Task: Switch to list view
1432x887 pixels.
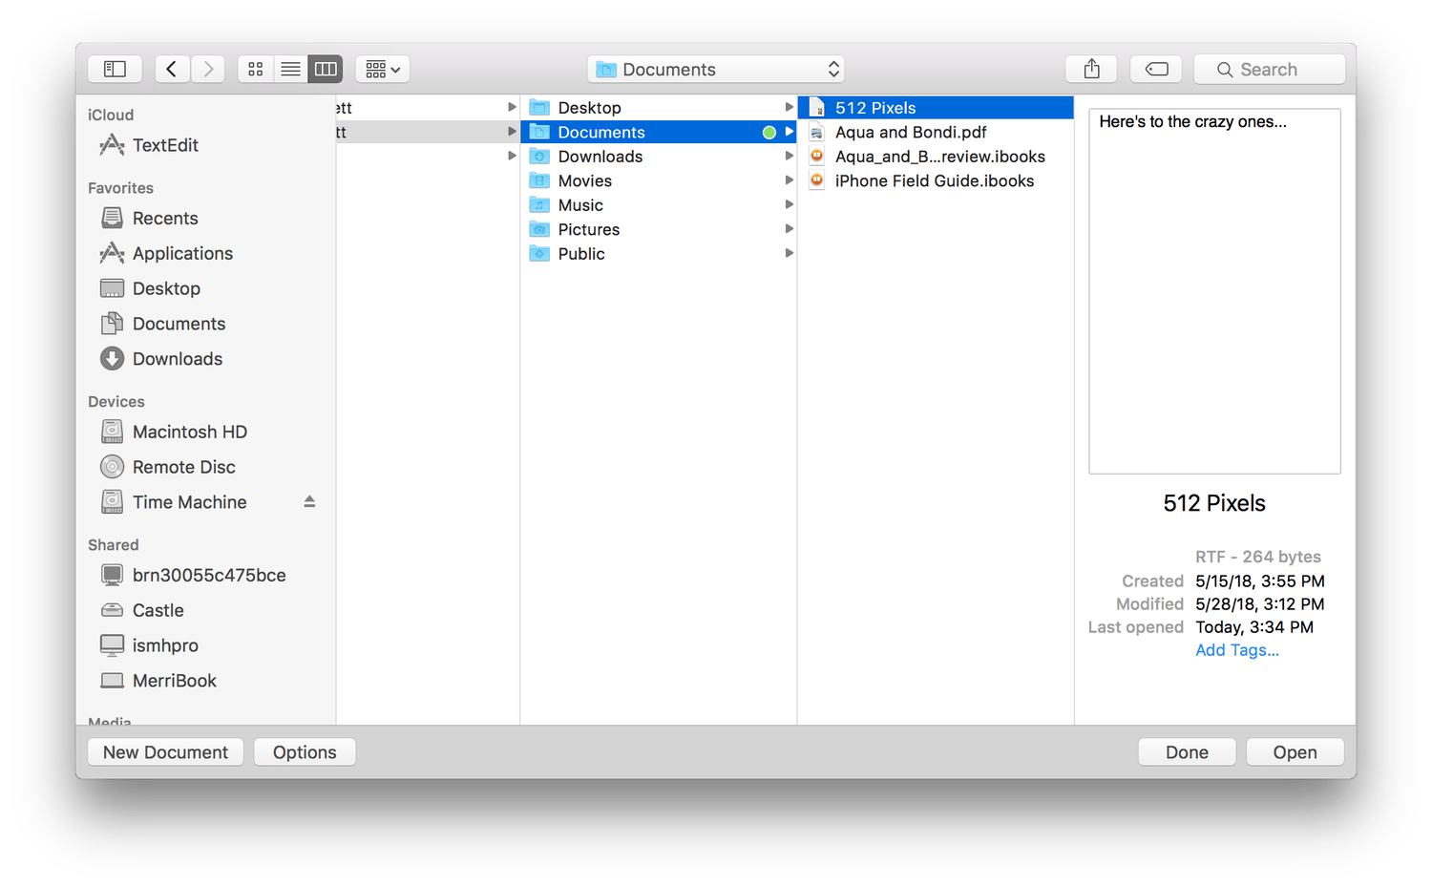Action: point(290,69)
